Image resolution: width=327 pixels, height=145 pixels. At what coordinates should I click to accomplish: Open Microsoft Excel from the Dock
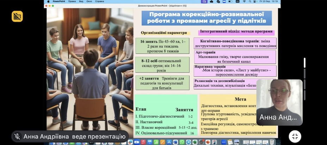tap(195, 142)
